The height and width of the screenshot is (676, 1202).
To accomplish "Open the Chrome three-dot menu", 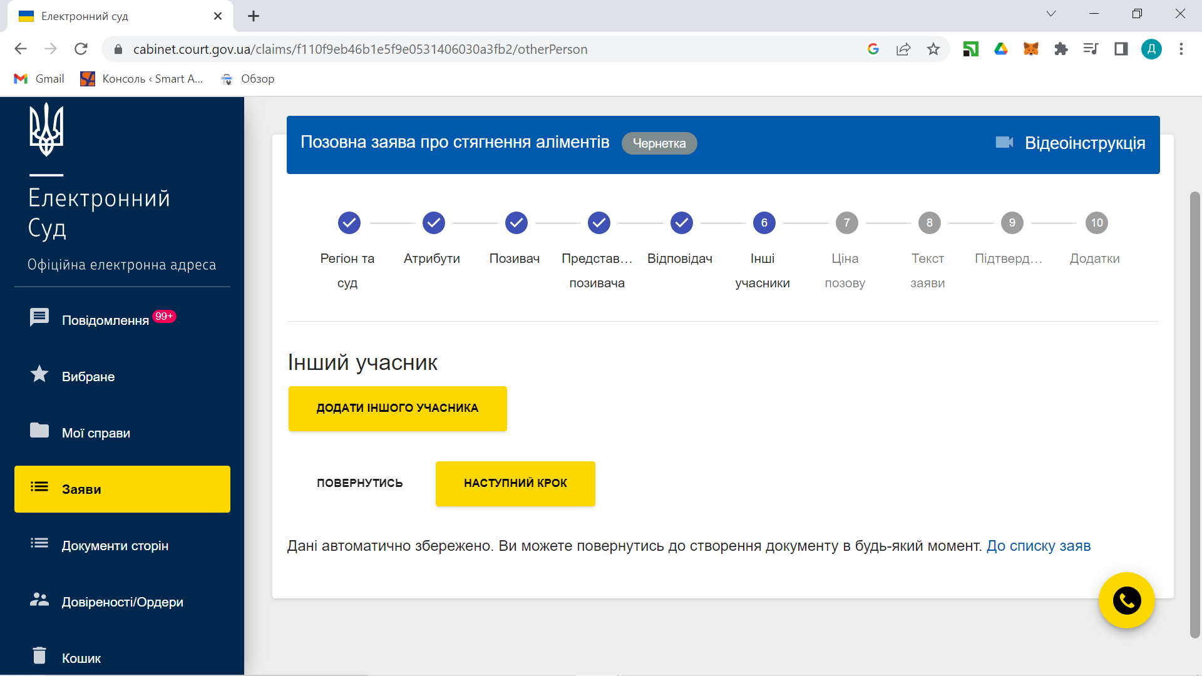I will point(1181,49).
